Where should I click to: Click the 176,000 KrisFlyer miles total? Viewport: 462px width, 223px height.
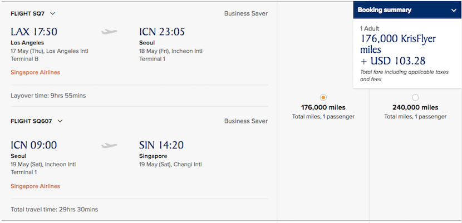coord(397,44)
